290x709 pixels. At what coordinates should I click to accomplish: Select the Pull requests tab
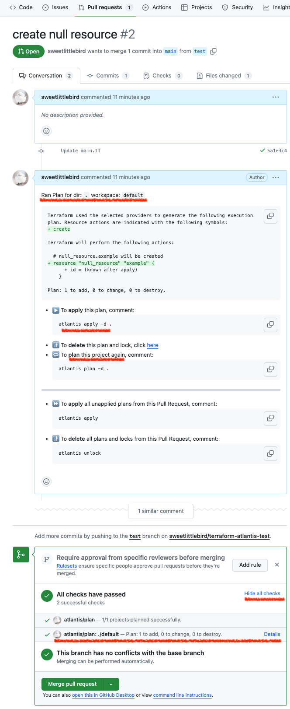tap(105, 7)
